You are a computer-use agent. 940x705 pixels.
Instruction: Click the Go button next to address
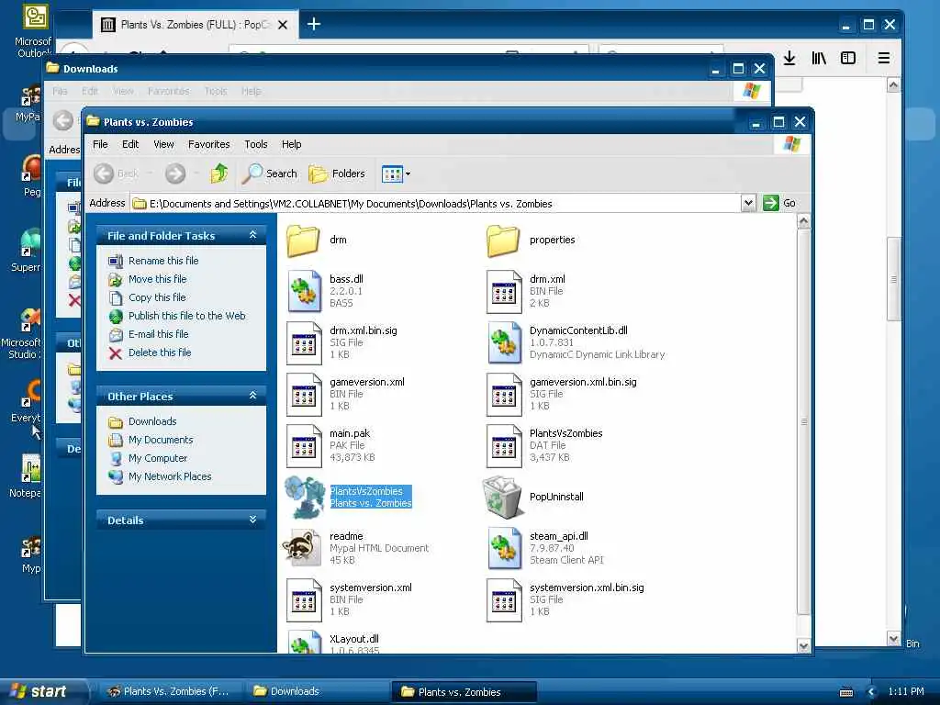coord(779,203)
